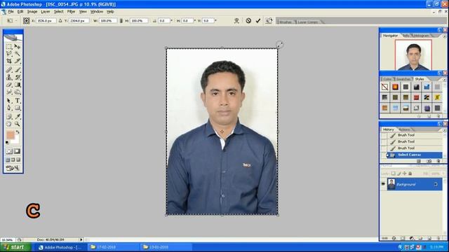Select the Brush tool in toolbox
Image resolution: width=449 pixels, height=252 pixels.
17,70
